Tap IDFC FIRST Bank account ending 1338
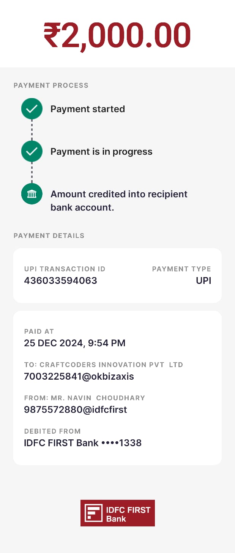The image size is (235, 553). pyautogui.click(x=82, y=443)
